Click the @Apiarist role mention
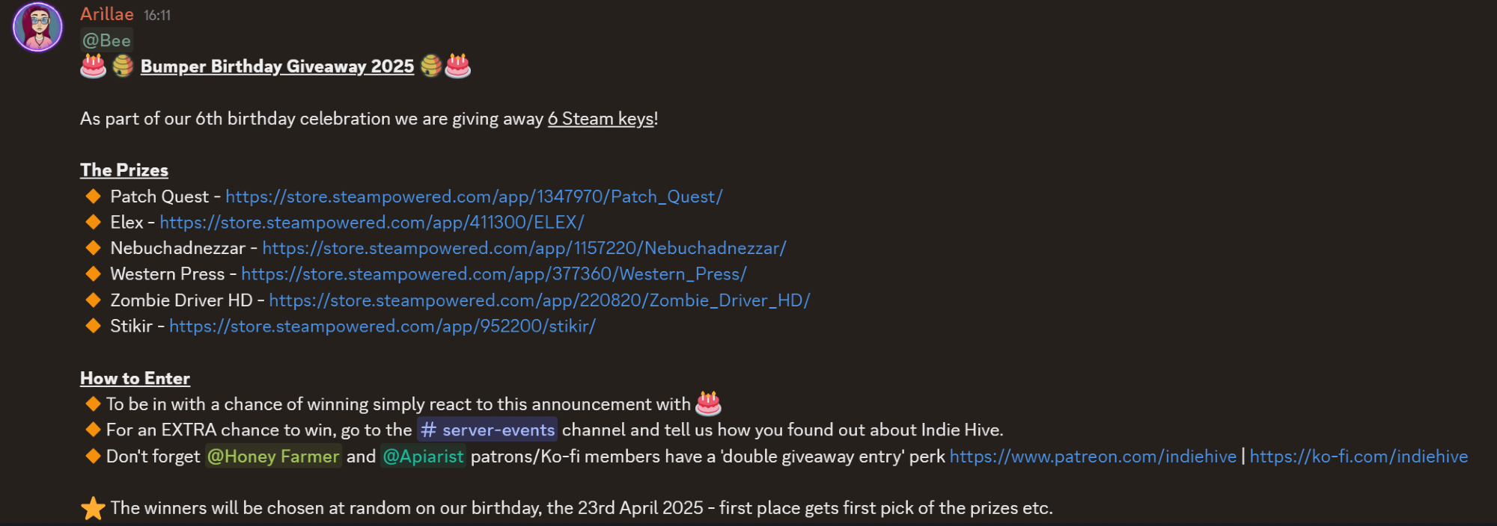The height and width of the screenshot is (526, 1497). click(x=423, y=457)
